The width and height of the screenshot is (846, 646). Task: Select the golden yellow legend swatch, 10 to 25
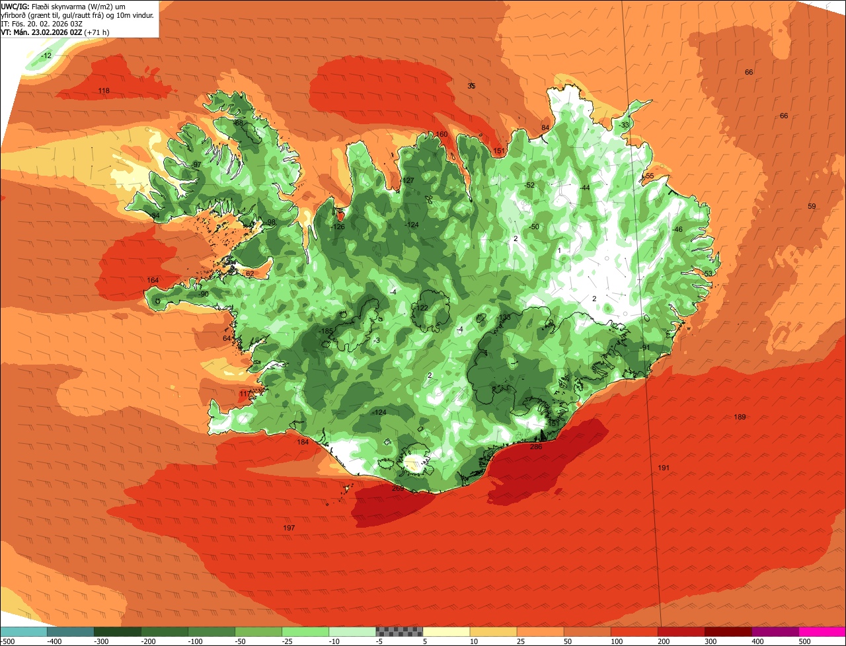pyautogui.click(x=493, y=631)
